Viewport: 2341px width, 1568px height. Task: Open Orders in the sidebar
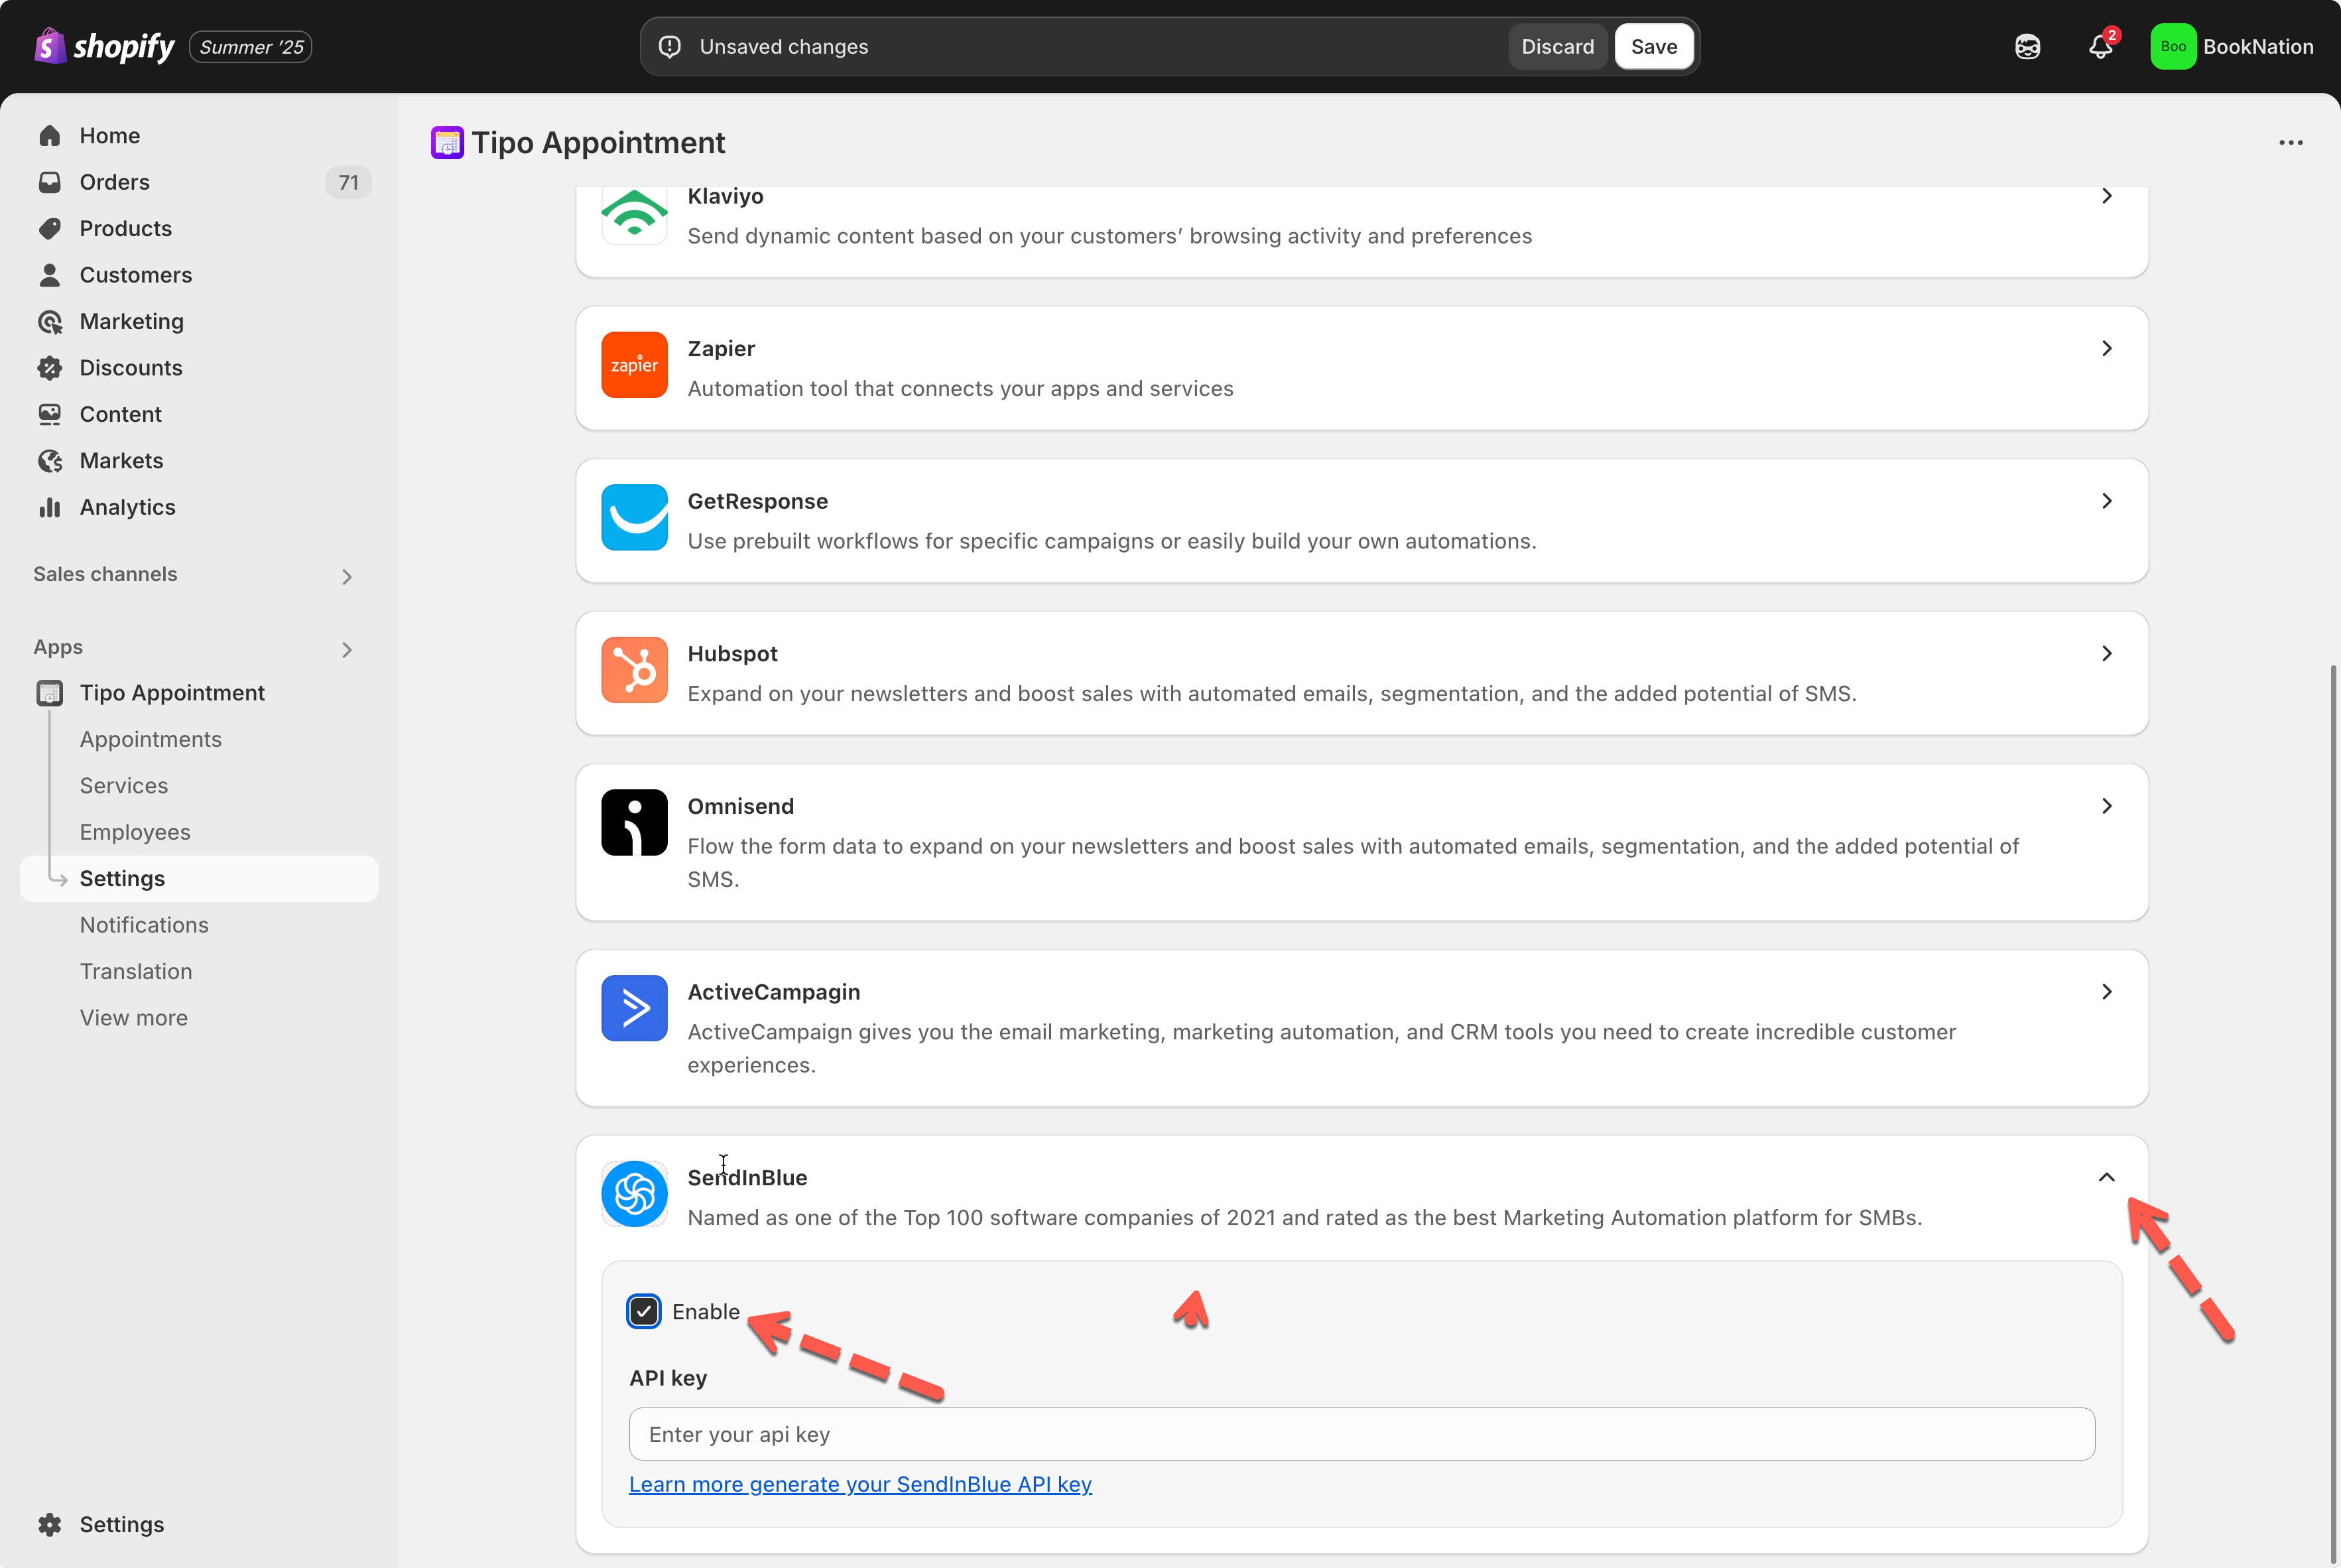pyautogui.click(x=114, y=182)
